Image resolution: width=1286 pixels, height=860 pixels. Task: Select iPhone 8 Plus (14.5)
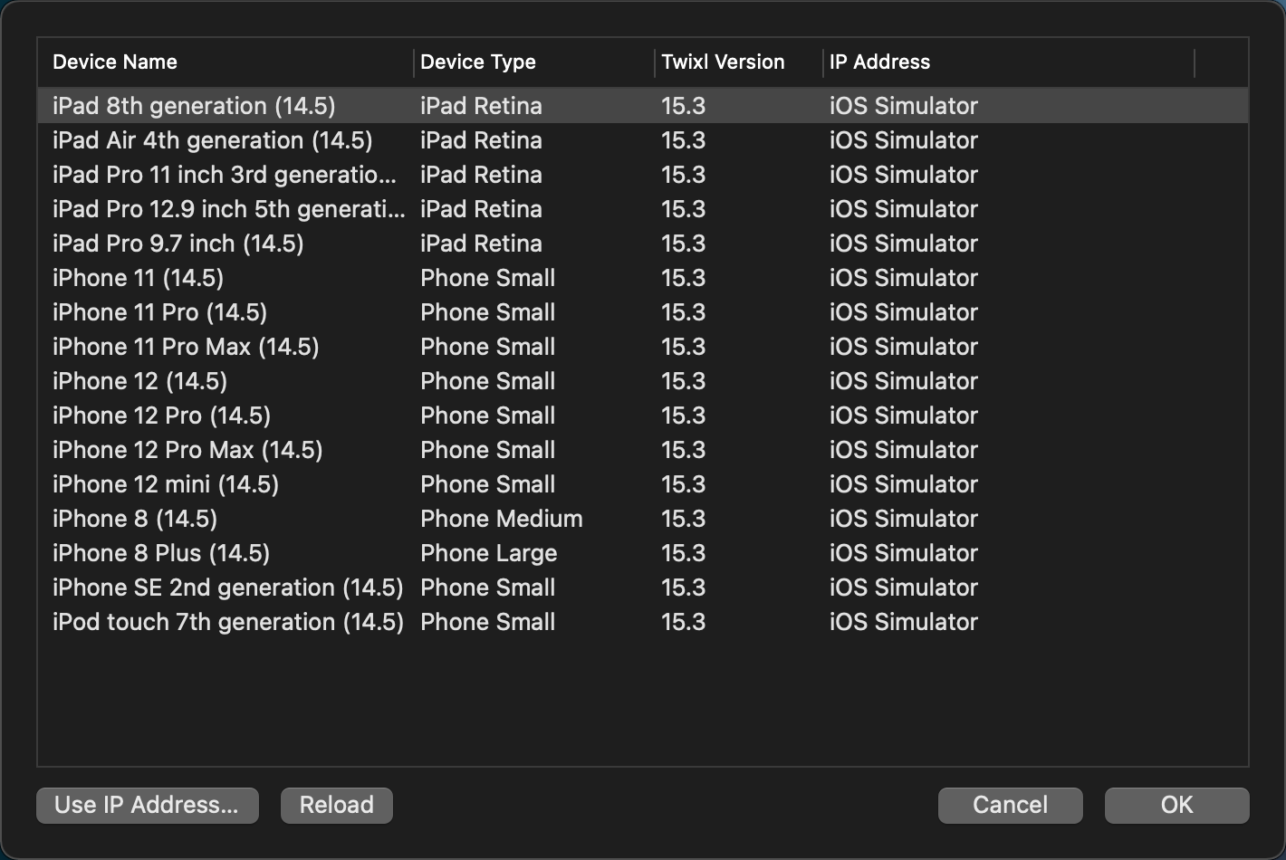click(x=643, y=553)
